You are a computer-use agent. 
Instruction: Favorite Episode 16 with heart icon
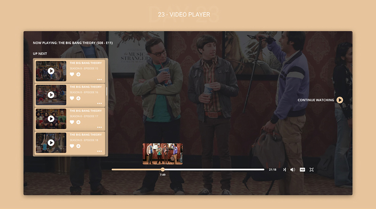(72, 98)
